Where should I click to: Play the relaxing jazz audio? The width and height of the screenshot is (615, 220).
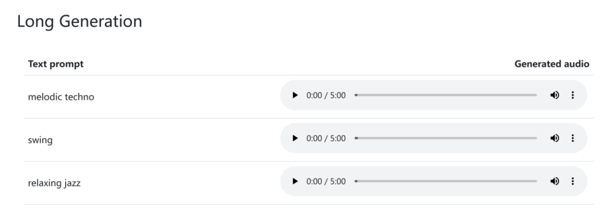[296, 181]
